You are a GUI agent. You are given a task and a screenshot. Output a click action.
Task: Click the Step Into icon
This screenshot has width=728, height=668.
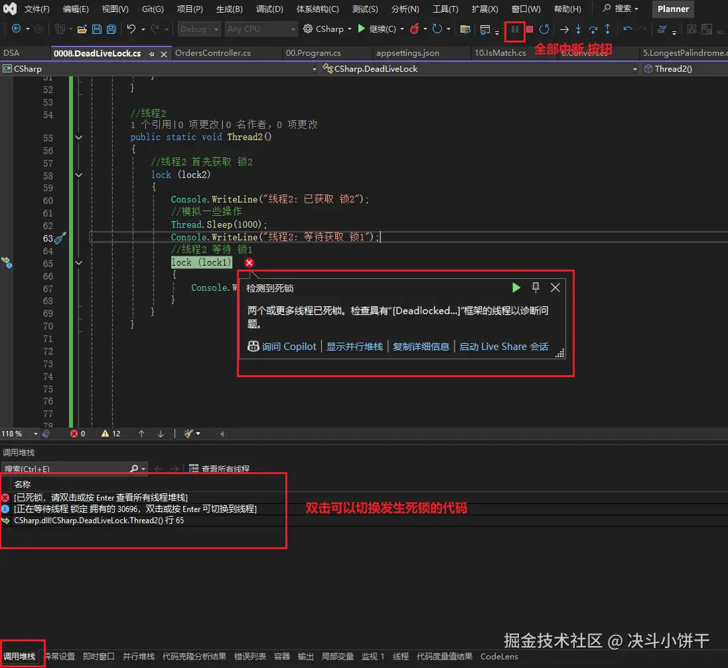[x=579, y=29]
